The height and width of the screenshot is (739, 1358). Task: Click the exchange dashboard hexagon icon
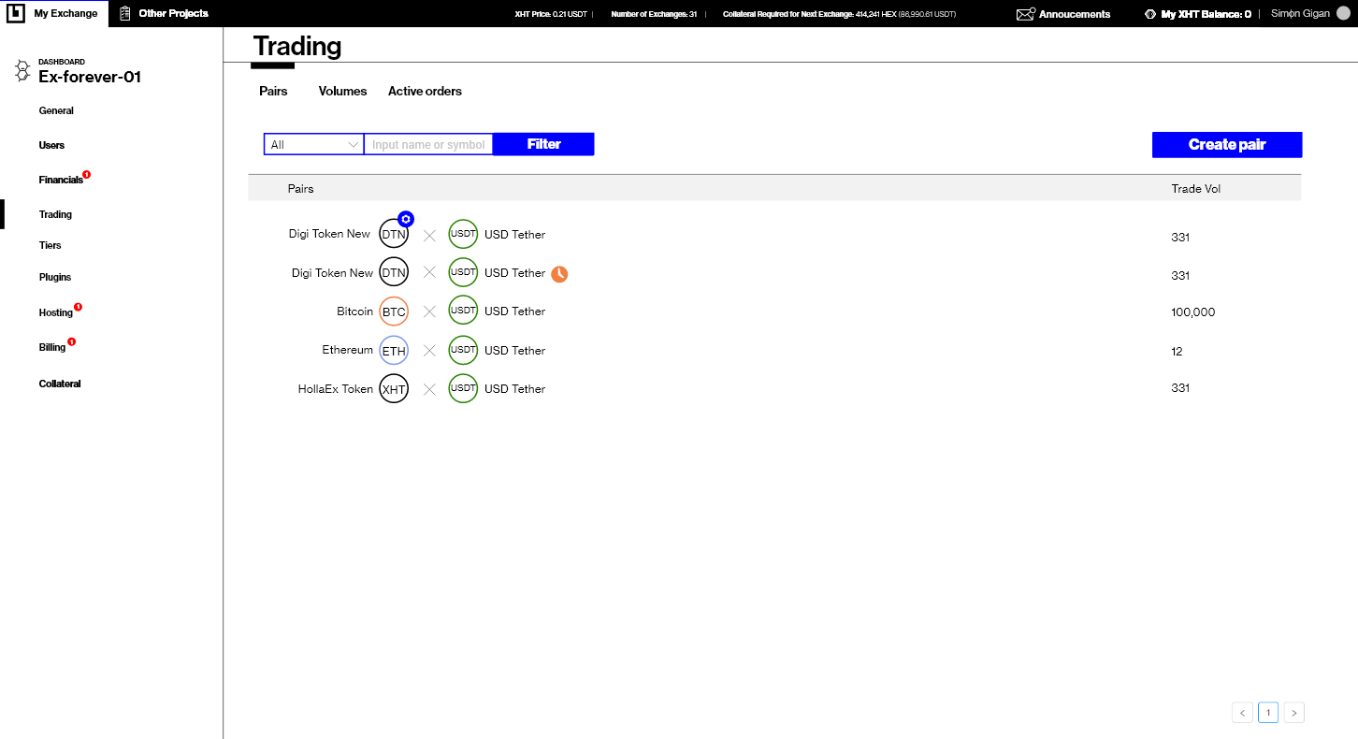tap(22, 71)
